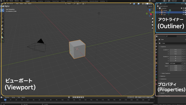Screen dimensions: 186x105
Task: Select the Transform tool
Action: pyautogui.click(x=2, y=29)
